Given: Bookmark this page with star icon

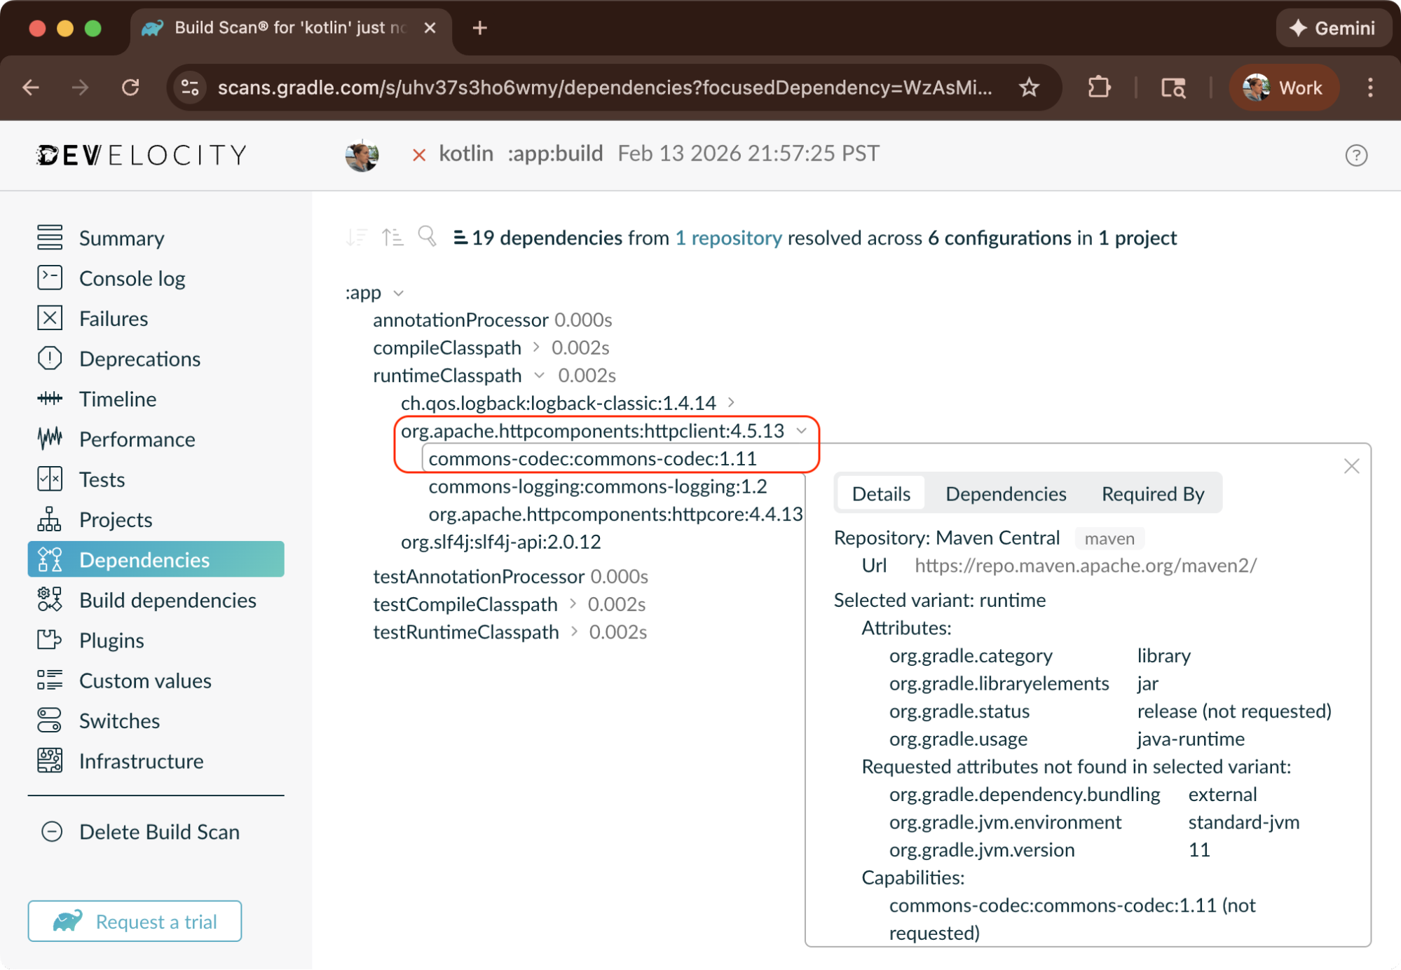Looking at the screenshot, I should tap(1029, 88).
